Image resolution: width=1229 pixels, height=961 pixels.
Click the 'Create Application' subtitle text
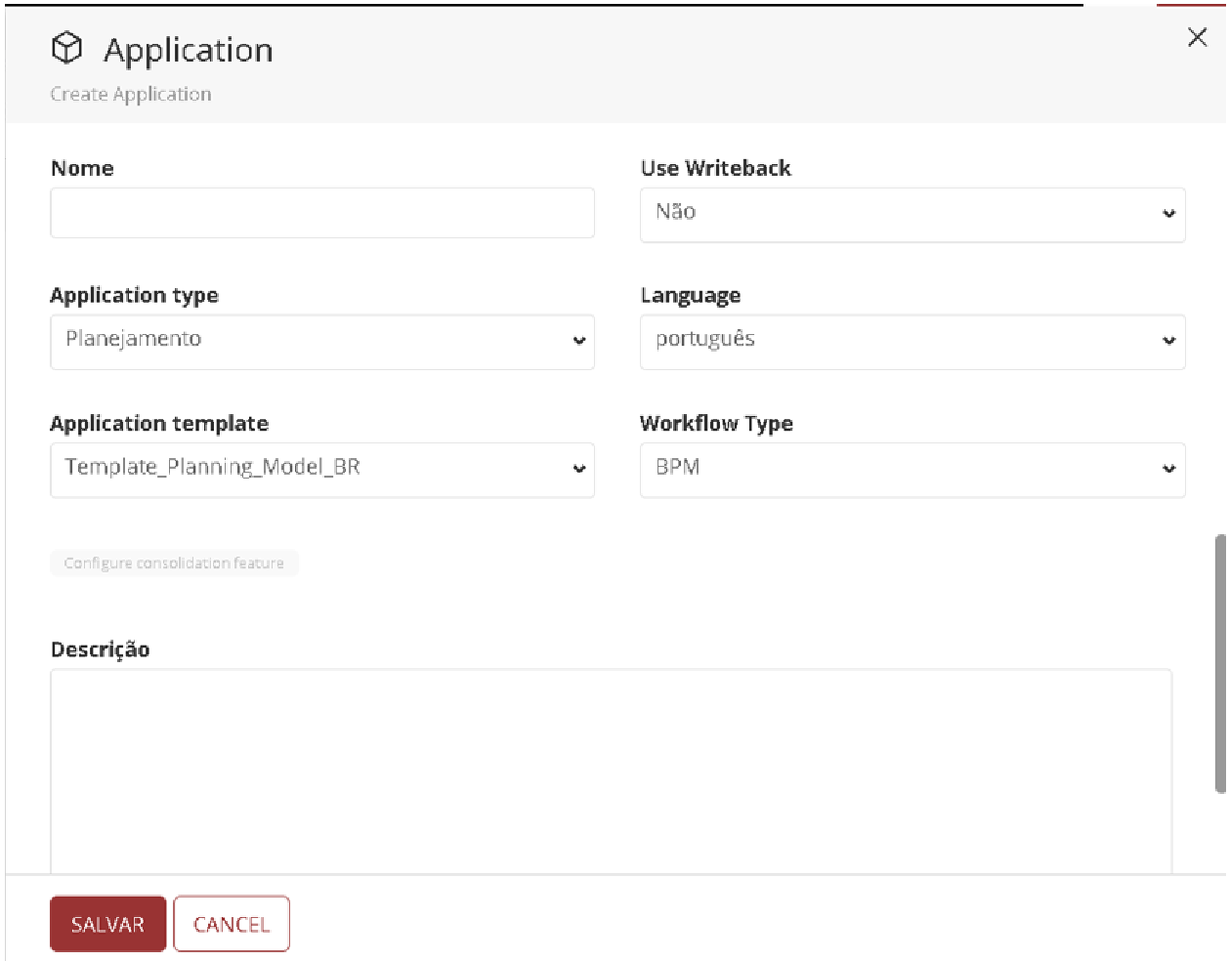[131, 94]
